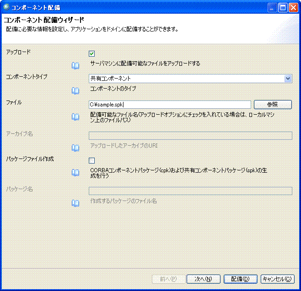Click help book icon beside file name description
The image size is (301, 291).
pyautogui.click(x=75, y=117)
